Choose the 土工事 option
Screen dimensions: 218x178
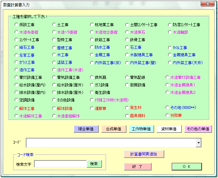pyautogui.click(x=54, y=24)
